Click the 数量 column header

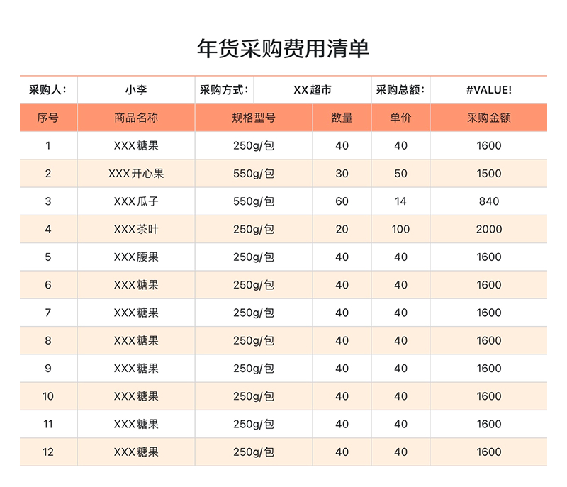[342, 118]
